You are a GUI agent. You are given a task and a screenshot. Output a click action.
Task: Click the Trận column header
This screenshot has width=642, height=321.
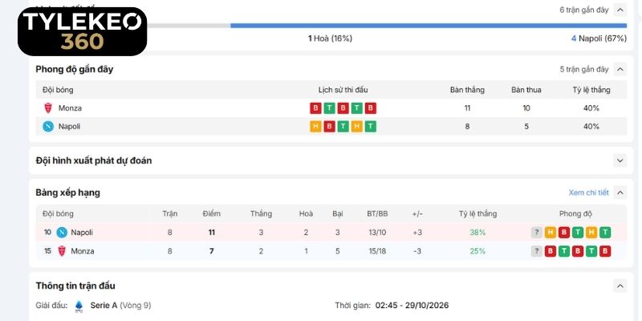(170, 213)
